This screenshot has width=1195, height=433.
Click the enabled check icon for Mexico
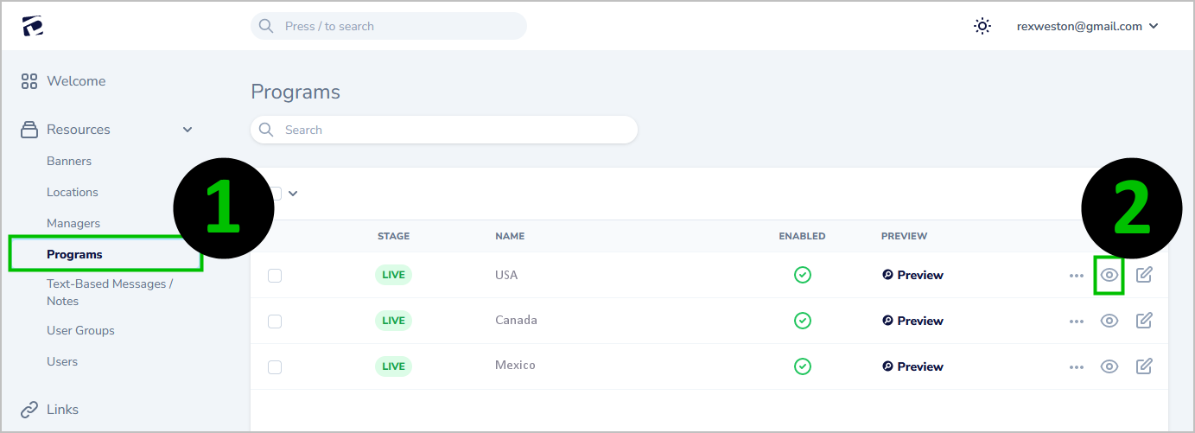coord(803,366)
